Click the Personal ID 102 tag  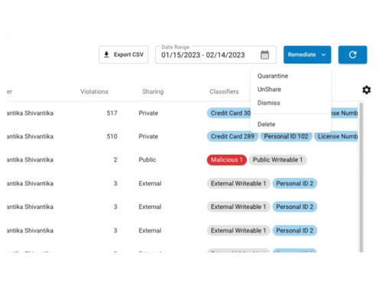click(286, 136)
